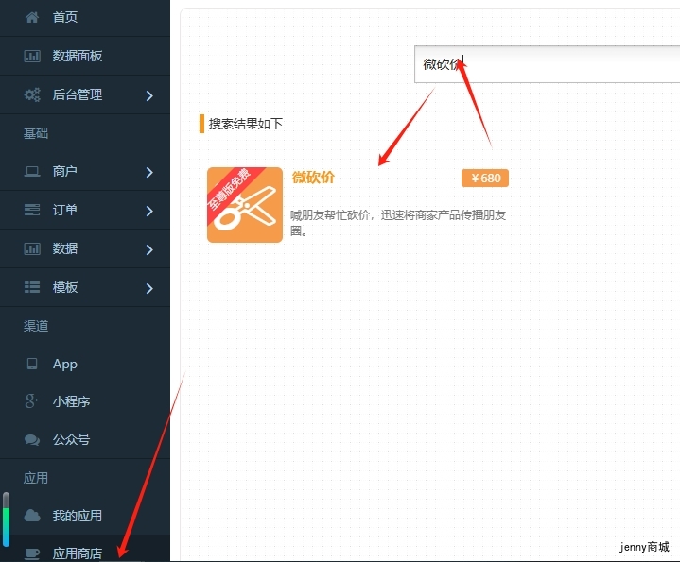The image size is (680, 562).
Task: Click the gears icon for 后台管理
Action: point(32,94)
